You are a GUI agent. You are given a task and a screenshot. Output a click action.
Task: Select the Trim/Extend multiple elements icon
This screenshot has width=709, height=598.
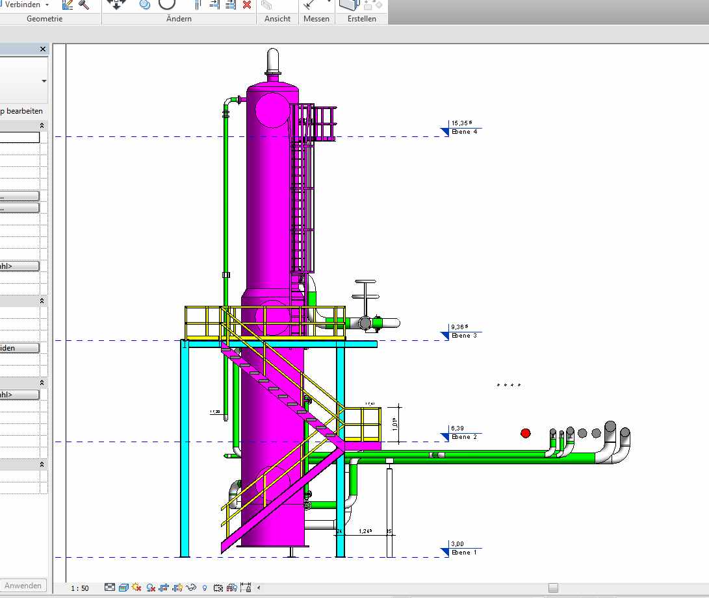pyautogui.click(x=231, y=5)
